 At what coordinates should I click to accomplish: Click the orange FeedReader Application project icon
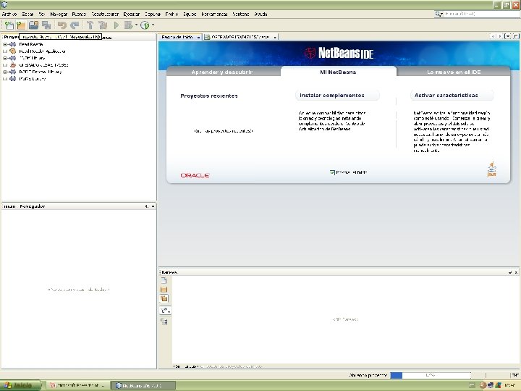[x=12, y=51]
